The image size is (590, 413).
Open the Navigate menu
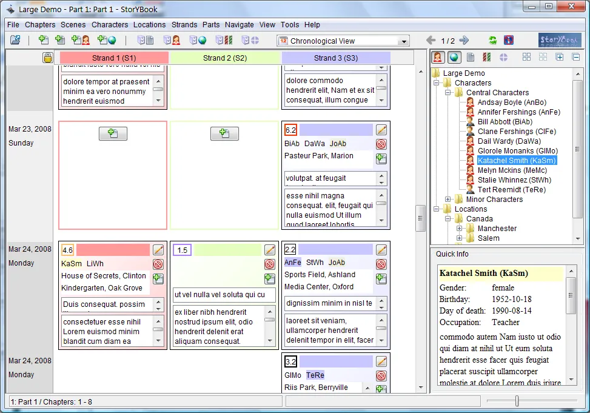239,25
